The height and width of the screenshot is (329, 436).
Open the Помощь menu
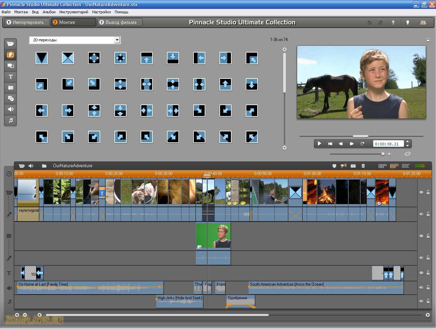tap(121, 12)
